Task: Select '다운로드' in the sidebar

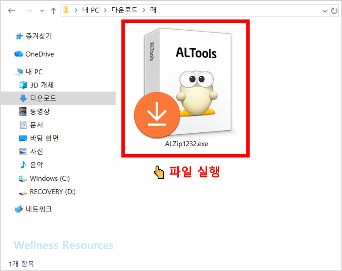Action: tap(43, 98)
